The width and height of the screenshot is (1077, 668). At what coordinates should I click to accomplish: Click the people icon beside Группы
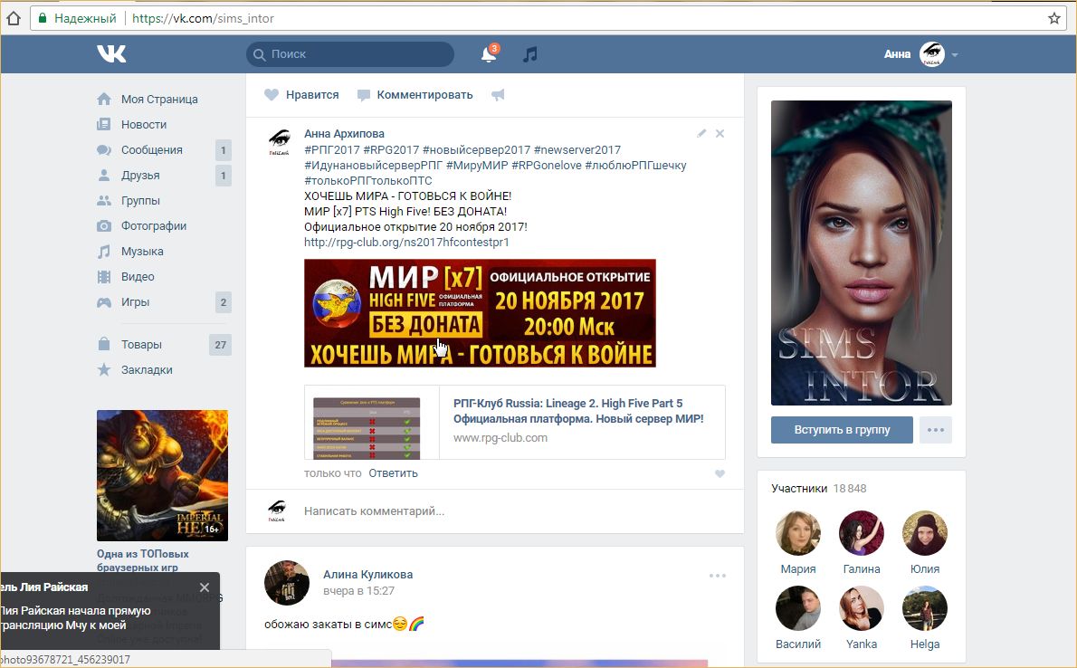tap(104, 201)
